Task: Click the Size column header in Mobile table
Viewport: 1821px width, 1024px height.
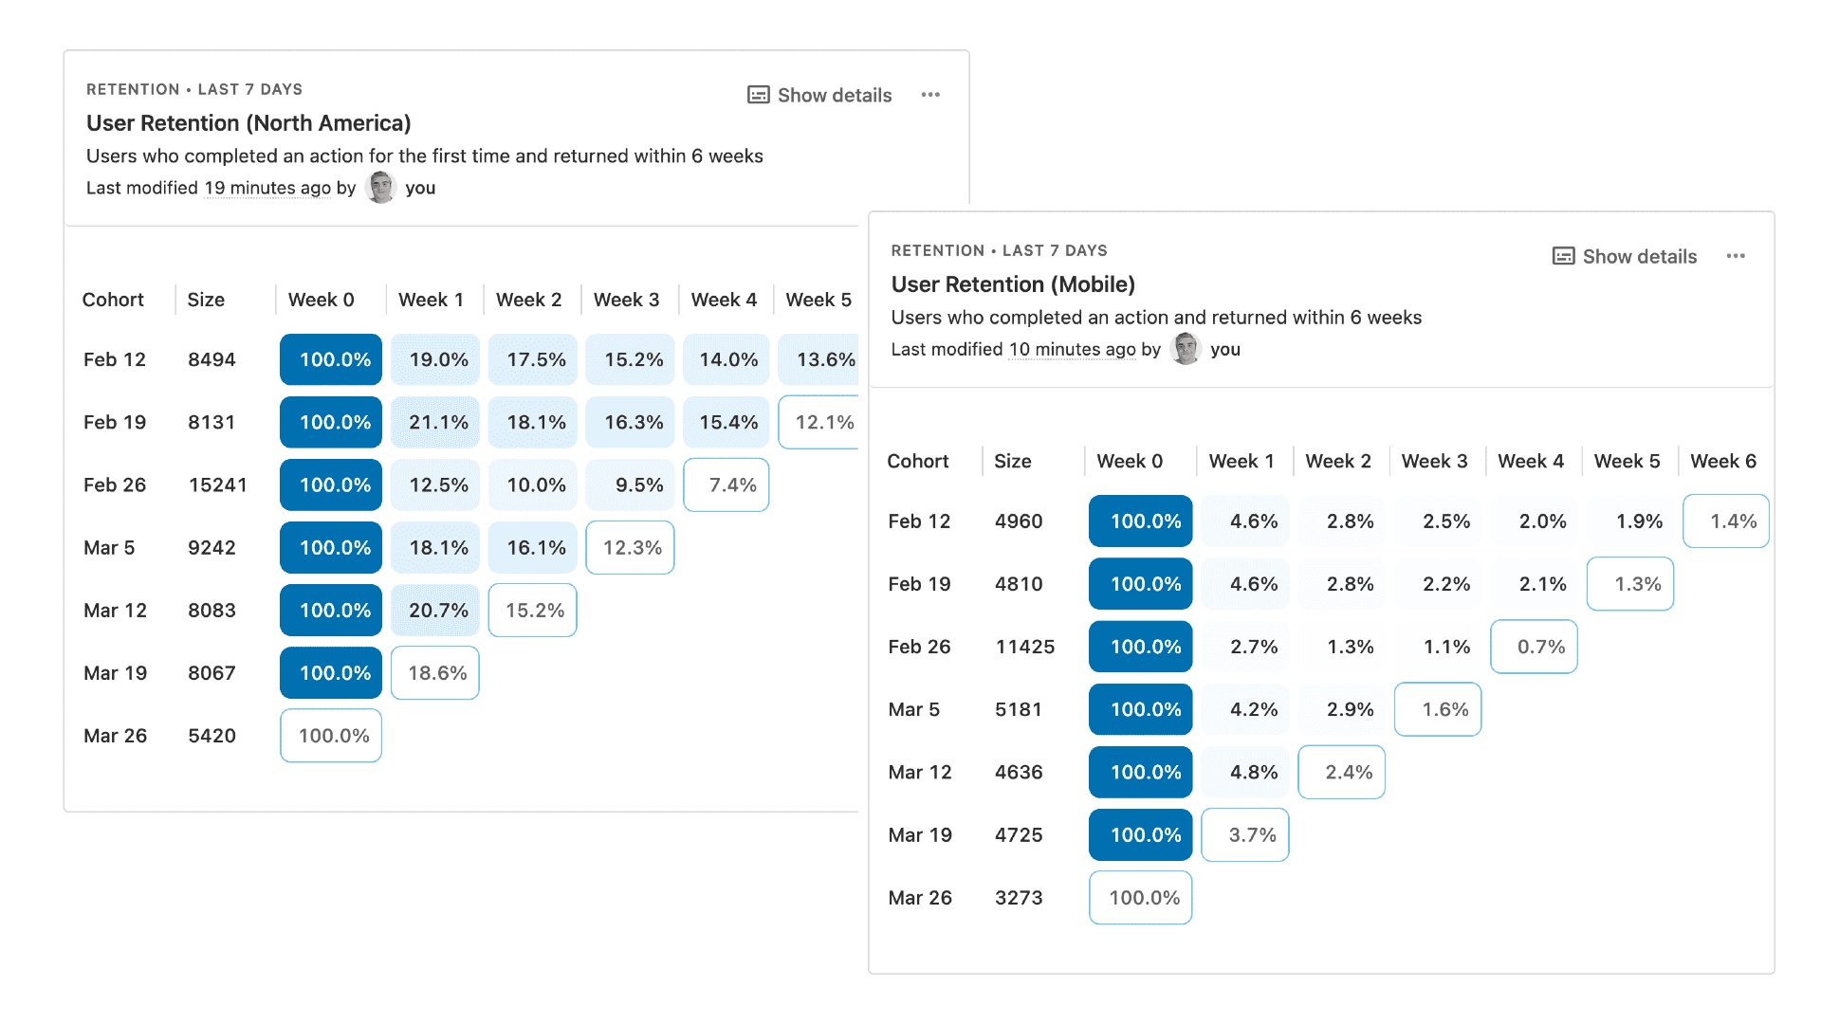Action: pyautogui.click(x=1012, y=461)
